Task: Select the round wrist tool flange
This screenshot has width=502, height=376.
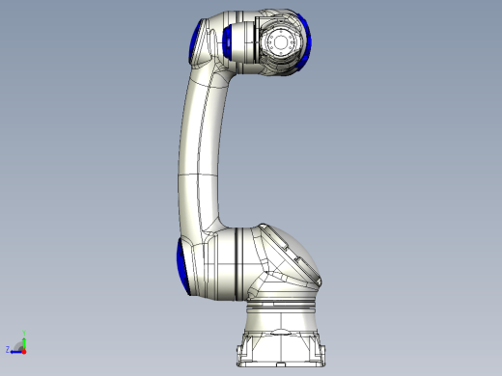Action: (281, 42)
